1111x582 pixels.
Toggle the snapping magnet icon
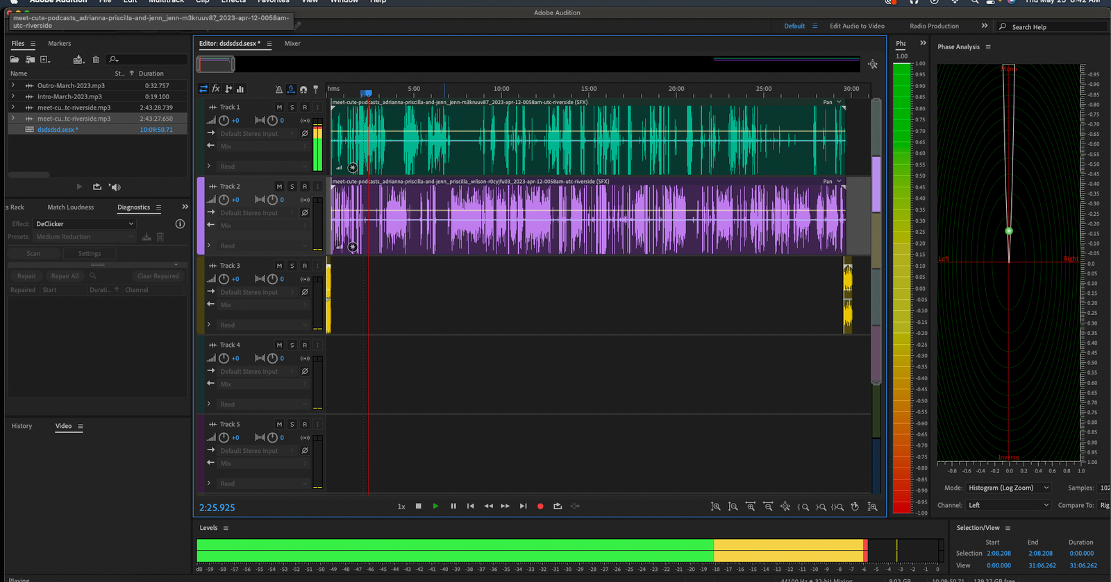click(303, 89)
